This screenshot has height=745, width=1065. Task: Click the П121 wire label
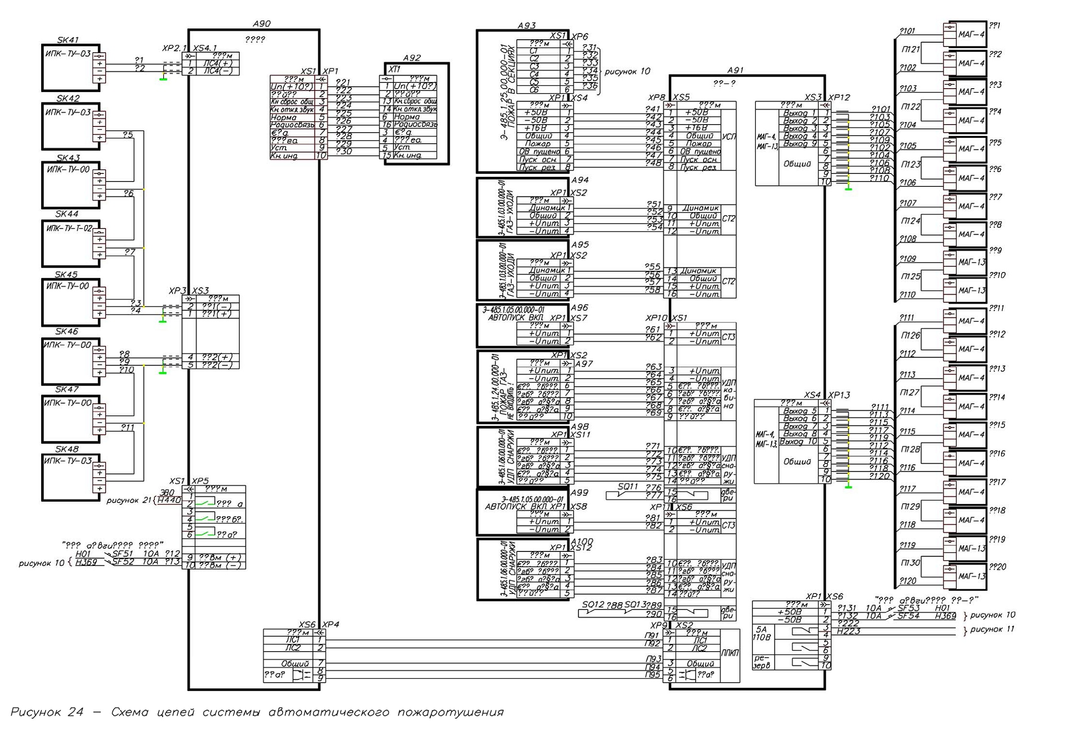tap(911, 49)
